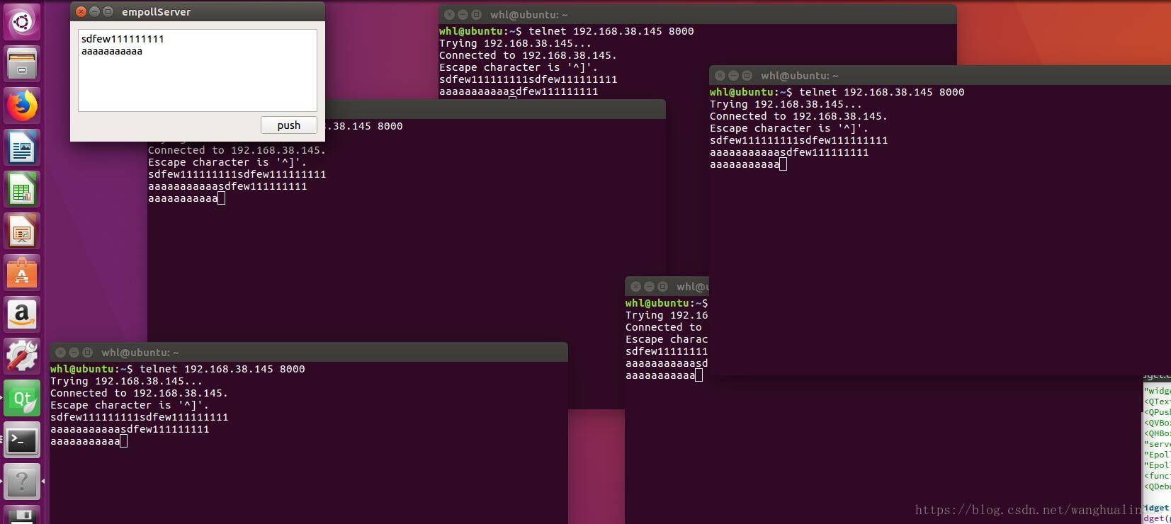Launch Firefox from the dock
The width and height of the screenshot is (1171, 524).
[22, 106]
